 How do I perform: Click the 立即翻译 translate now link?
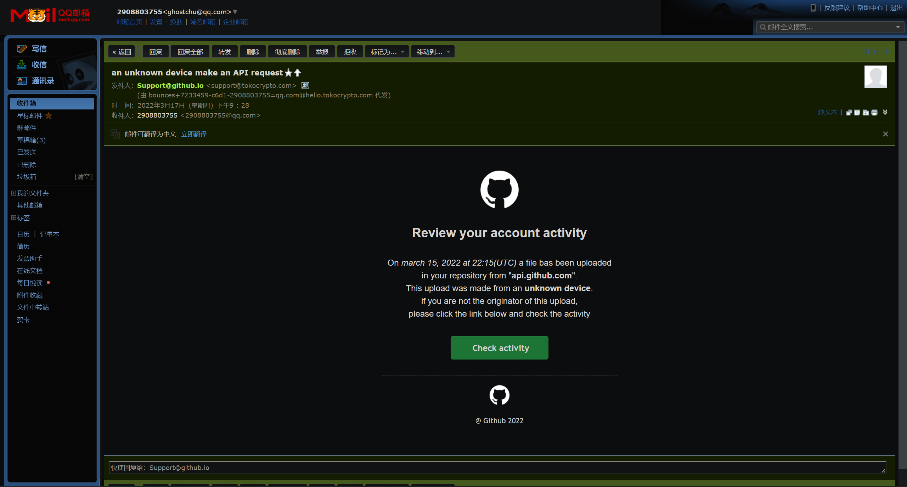coord(194,134)
